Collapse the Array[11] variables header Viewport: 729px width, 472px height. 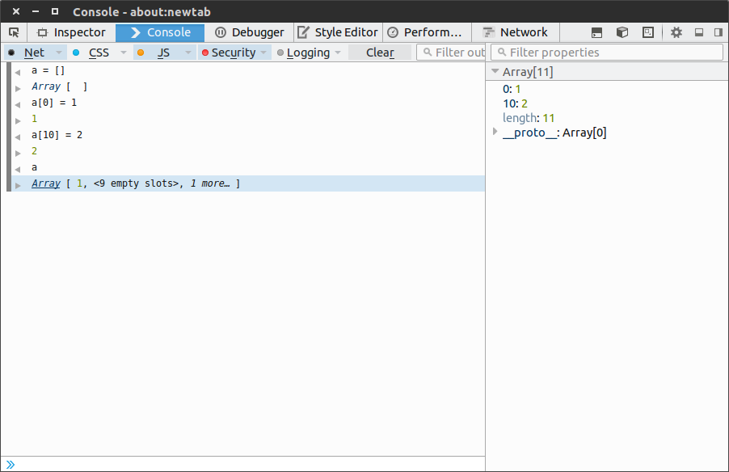point(495,72)
